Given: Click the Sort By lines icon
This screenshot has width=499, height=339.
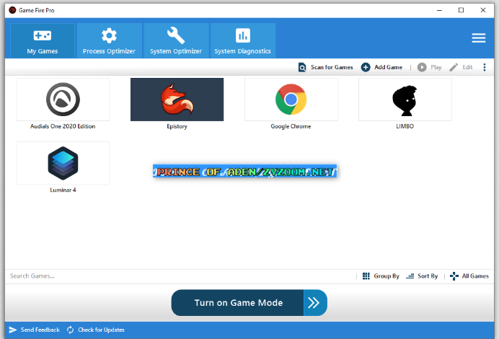Looking at the screenshot, I should tap(410, 276).
